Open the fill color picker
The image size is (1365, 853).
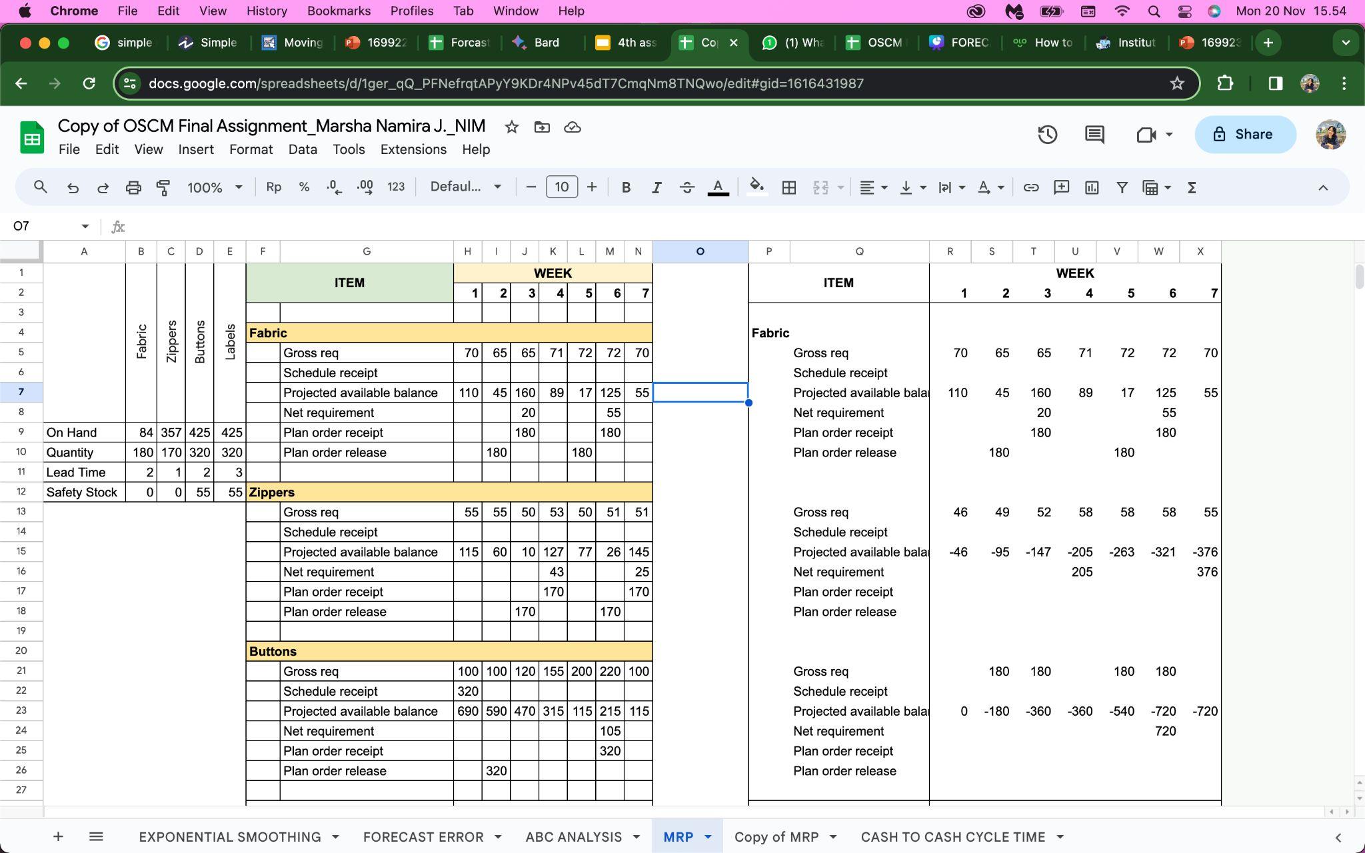coord(756,187)
